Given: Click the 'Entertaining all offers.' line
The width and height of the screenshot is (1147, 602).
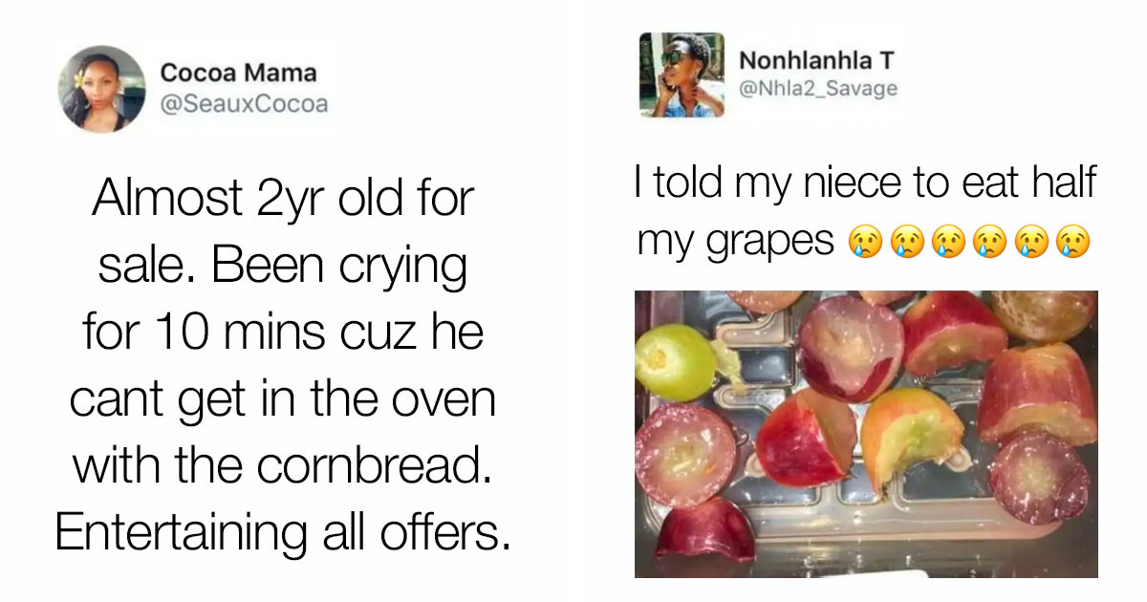Looking at the screenshot, I should click(283, 532).
